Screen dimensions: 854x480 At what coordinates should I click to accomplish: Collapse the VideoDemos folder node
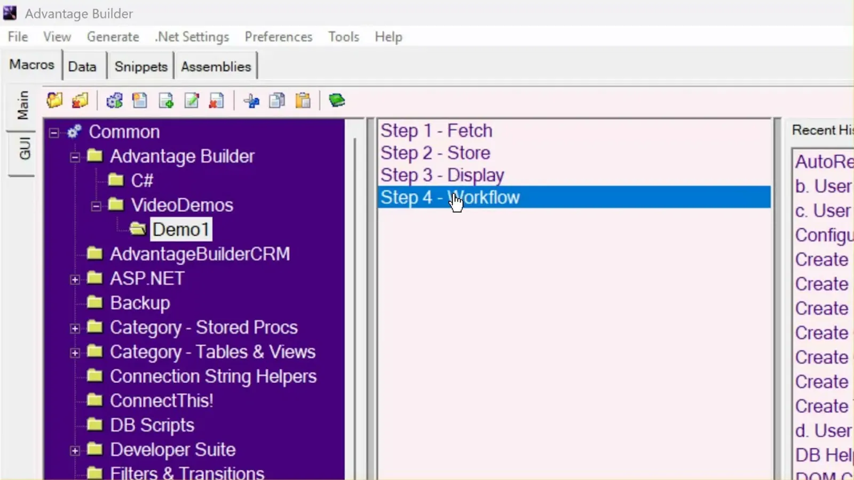point(96,206)
